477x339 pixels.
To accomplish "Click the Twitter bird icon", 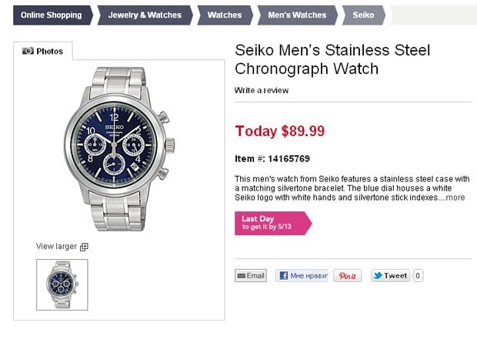I will pyautogui.click(x=378, y=275).
